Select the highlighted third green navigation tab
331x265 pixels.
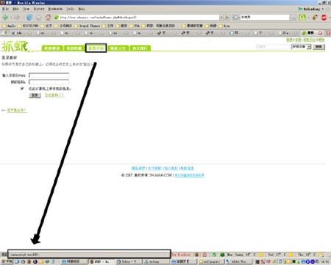click(96, 48)
